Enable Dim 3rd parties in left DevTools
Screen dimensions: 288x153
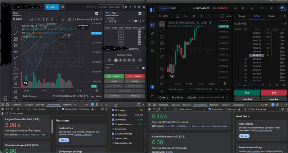6,113
